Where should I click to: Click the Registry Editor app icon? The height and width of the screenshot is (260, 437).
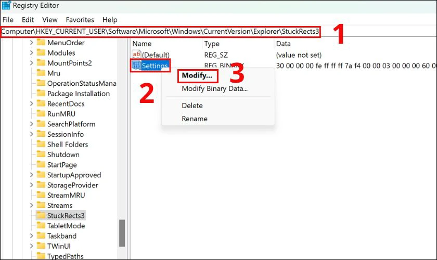[6, 5]
